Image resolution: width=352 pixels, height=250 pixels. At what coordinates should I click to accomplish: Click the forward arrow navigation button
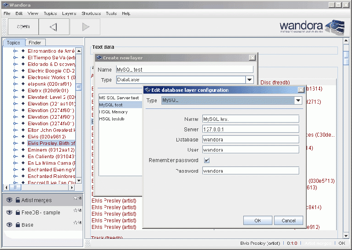coord(85,27)
